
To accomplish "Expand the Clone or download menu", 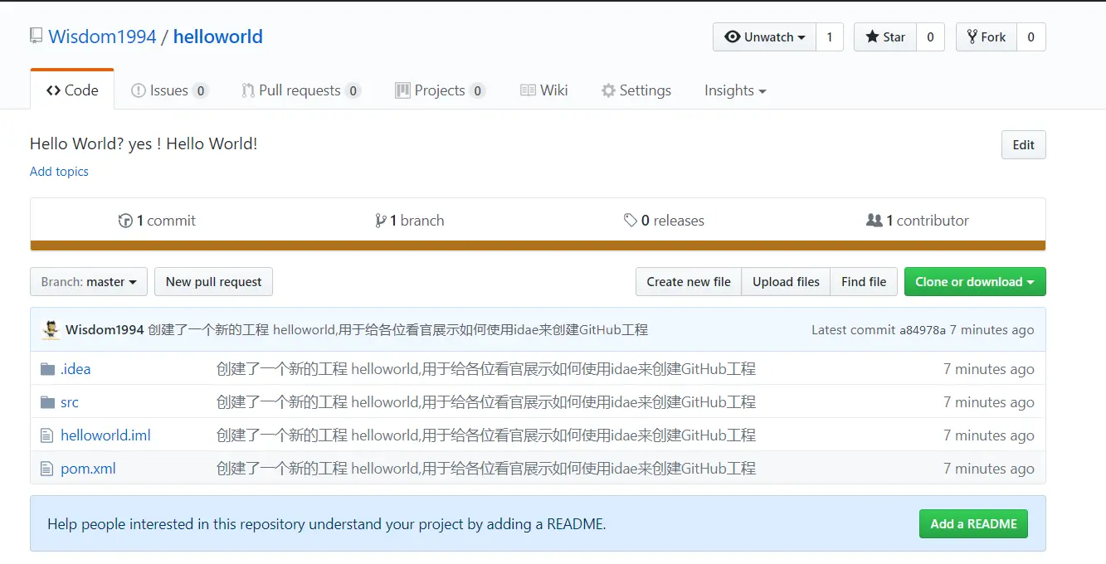I will (x=975, y=282).
